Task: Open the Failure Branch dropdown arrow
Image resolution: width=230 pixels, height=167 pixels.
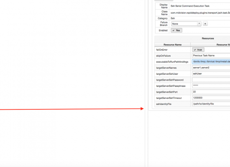Action: point(199,23)
